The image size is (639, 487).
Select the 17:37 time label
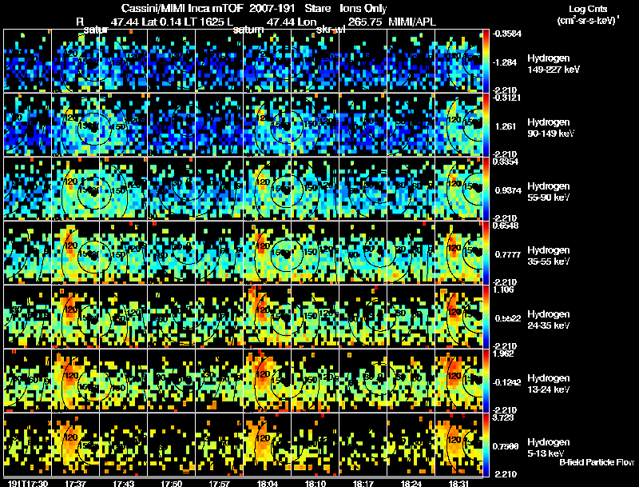[x=75, y=483]
